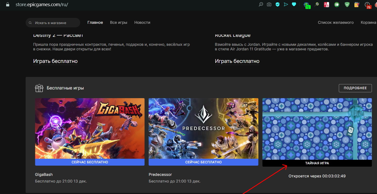Open the GigaBash game artwork

click(x=90, y=128)
